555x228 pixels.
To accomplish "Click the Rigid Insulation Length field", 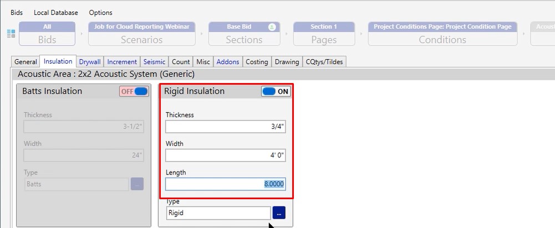I will 225,184.
